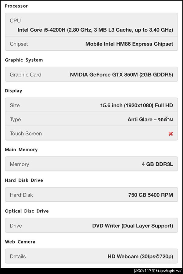The height and width of the screenshot is (274, 183).
Task: Click NVIDIA GeForce GTX 850M value
Action: [121, 75]
